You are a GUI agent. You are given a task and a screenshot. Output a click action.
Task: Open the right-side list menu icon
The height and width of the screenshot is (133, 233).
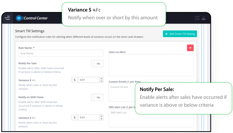tap(197, 18)
